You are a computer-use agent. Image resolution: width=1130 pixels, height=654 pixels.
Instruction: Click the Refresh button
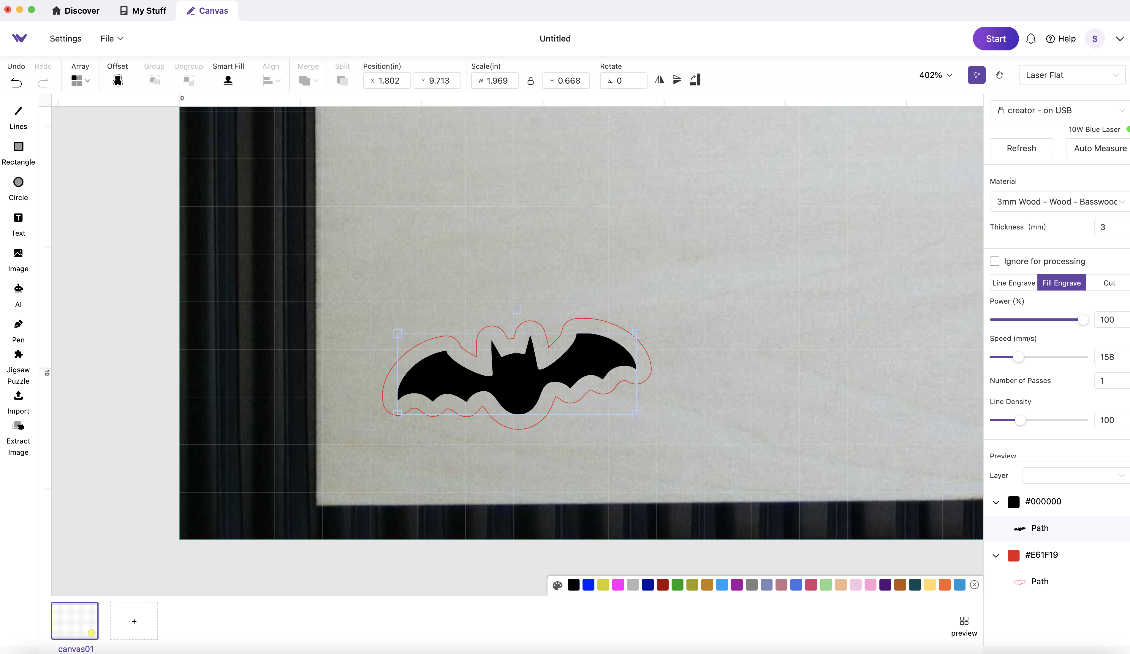(1021, 148)
